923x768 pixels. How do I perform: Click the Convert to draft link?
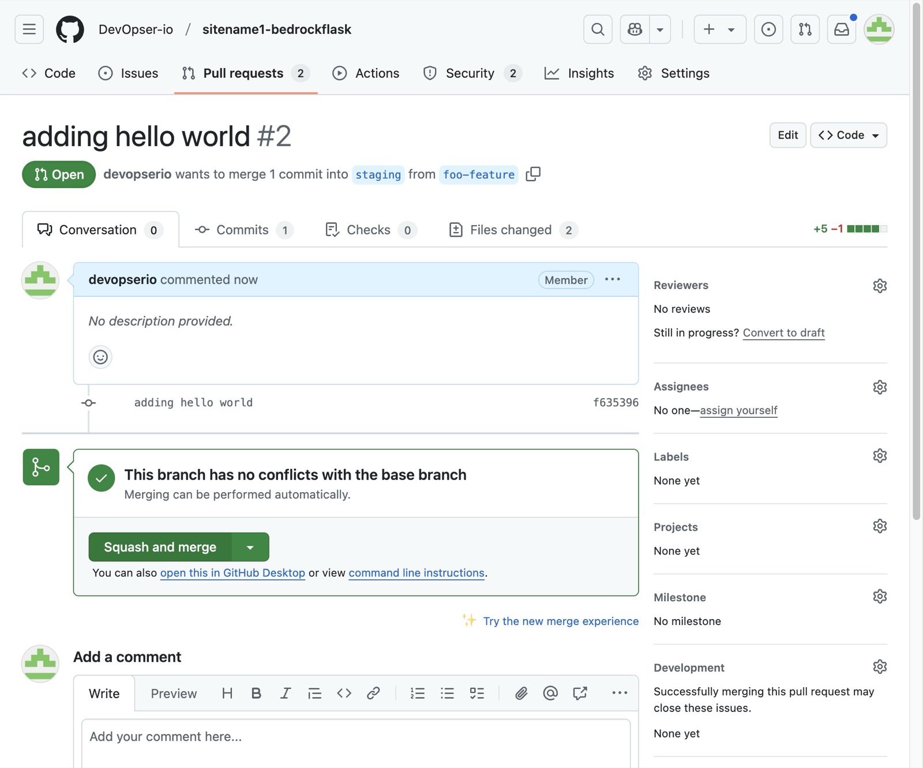(783, 332)
